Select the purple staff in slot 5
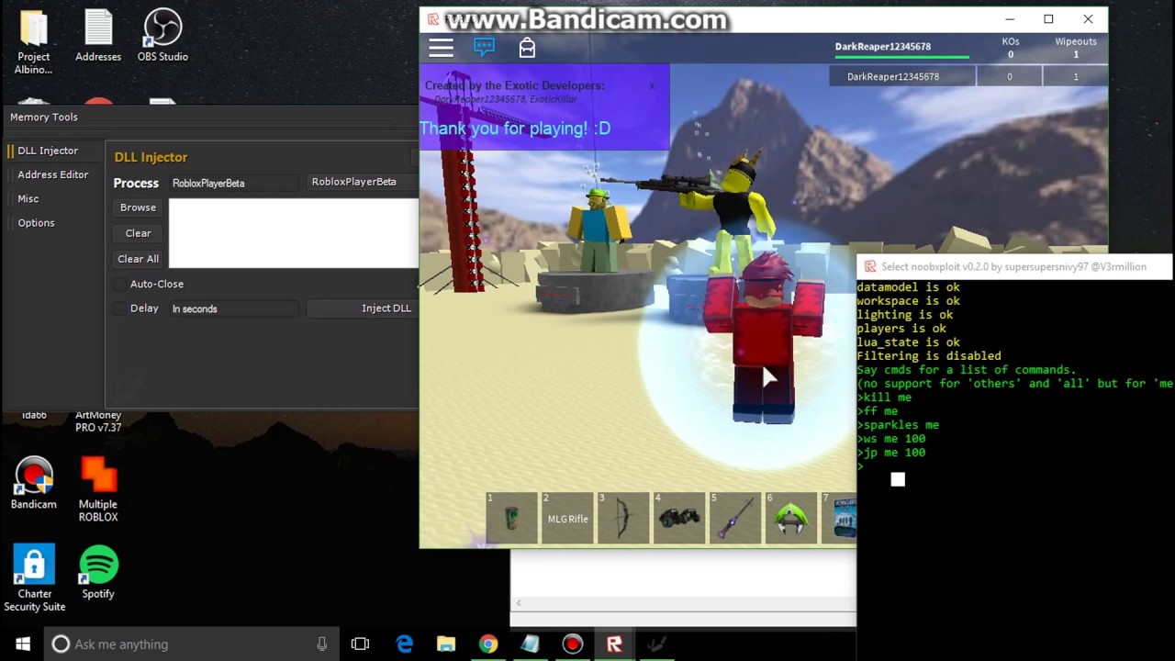The width and height of the screenshot is (1175, 661). (735, 518)
